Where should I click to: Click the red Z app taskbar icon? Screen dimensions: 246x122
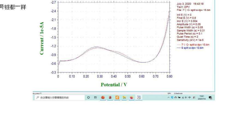pos(110,97)
